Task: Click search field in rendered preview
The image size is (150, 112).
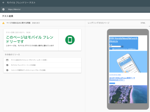Action: (115, 47)
